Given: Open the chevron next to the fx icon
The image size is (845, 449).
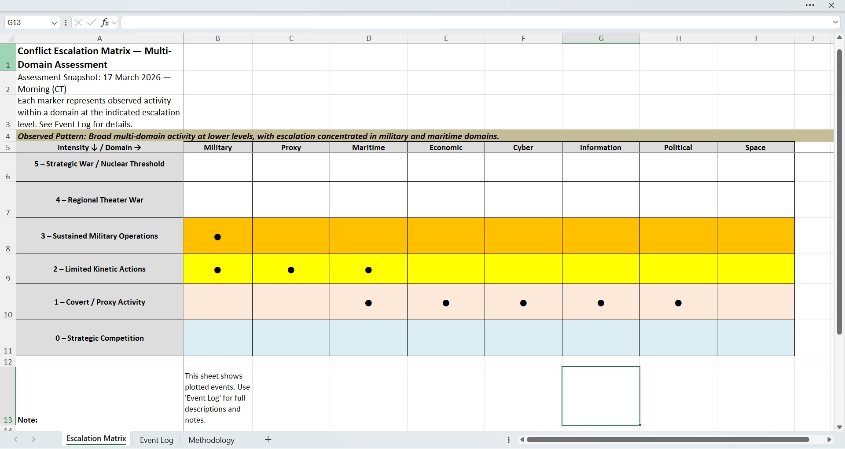Looking at the screenshot, I should click(114, 22).
